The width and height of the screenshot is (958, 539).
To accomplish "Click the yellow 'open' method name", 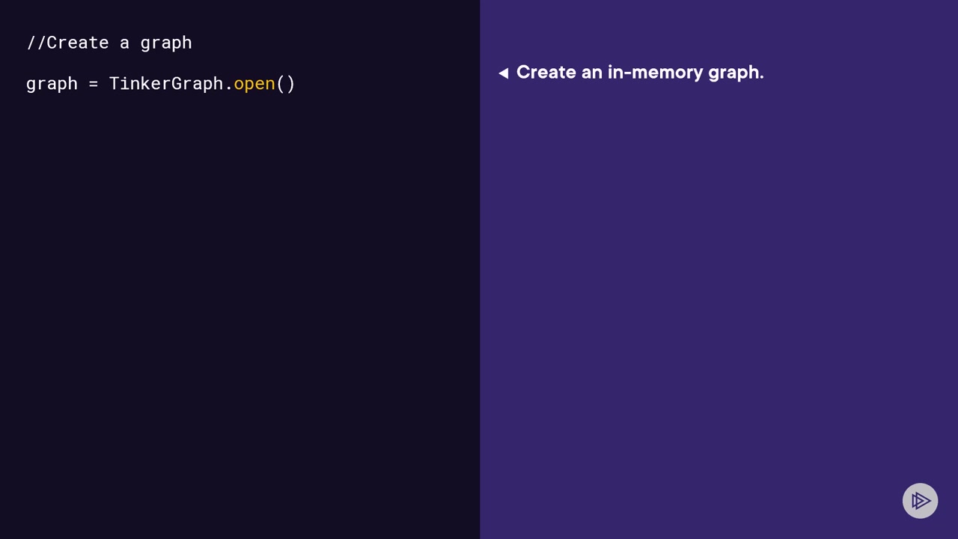I will 254,84.
